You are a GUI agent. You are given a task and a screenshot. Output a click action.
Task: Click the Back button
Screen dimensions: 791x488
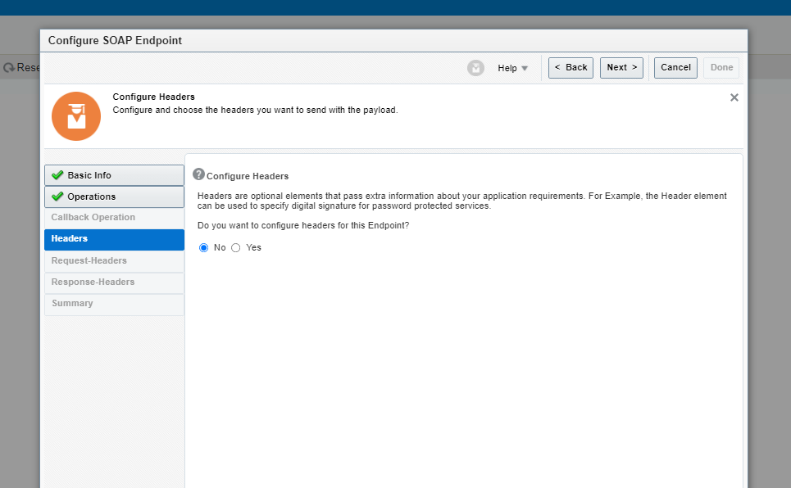coord(571,68)
